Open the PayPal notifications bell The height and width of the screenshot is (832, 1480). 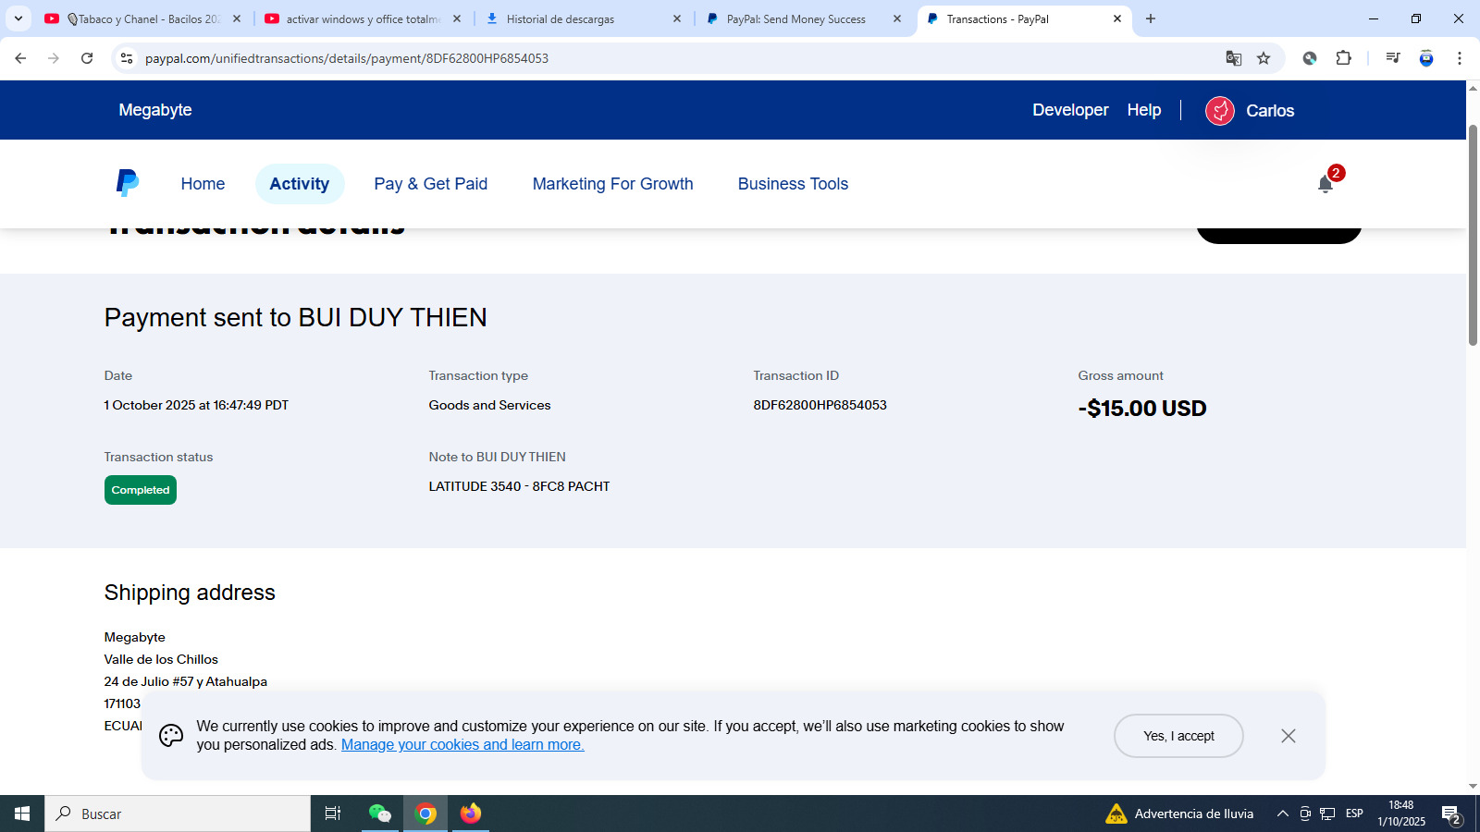(x=1325, y=184)
